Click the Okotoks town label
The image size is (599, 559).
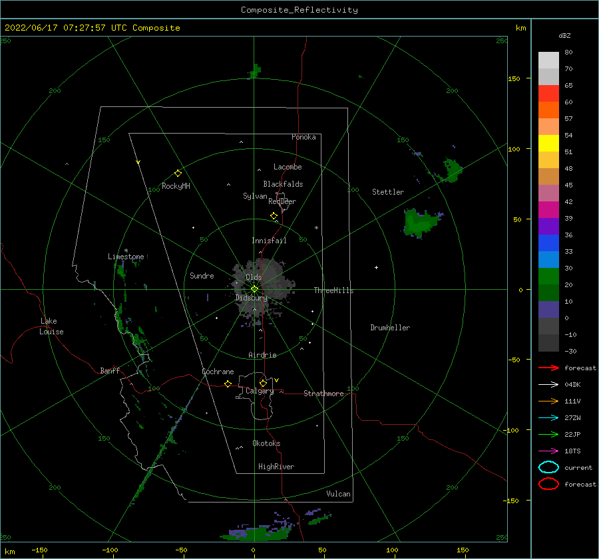pos(266,444)
